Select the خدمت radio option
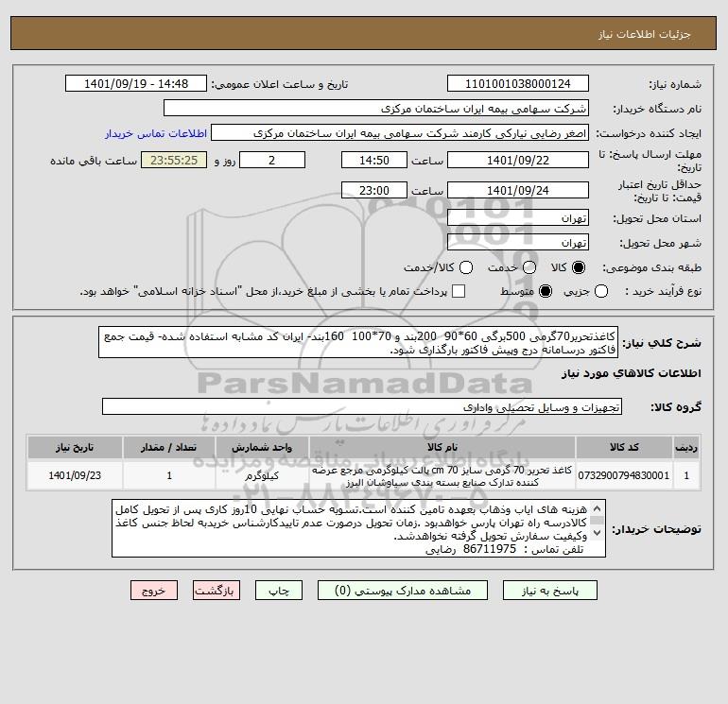The width and height of the screenshot is (728, 704). [529, 267]
